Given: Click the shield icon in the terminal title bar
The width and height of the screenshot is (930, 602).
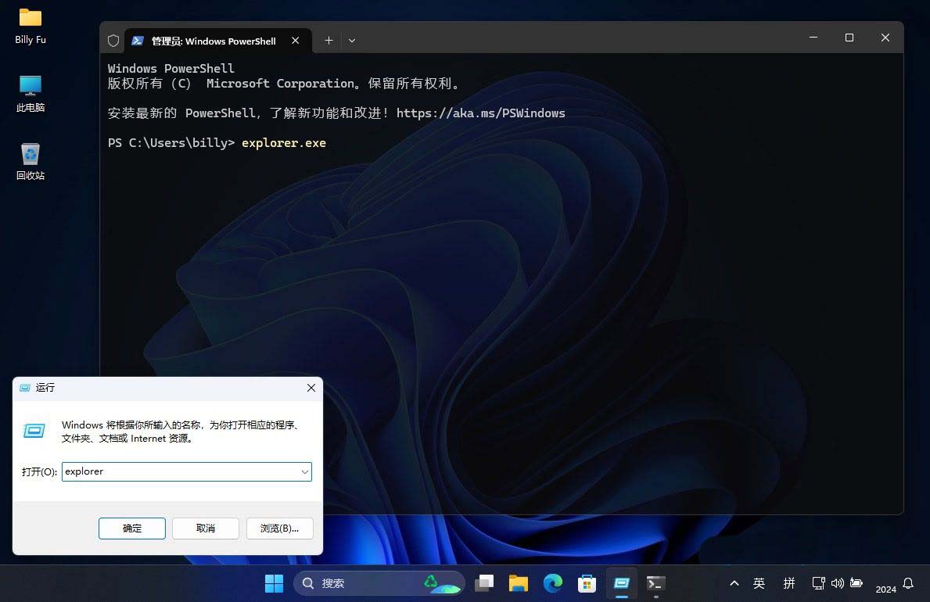Looking at the screenshot, I should (113, 41).
